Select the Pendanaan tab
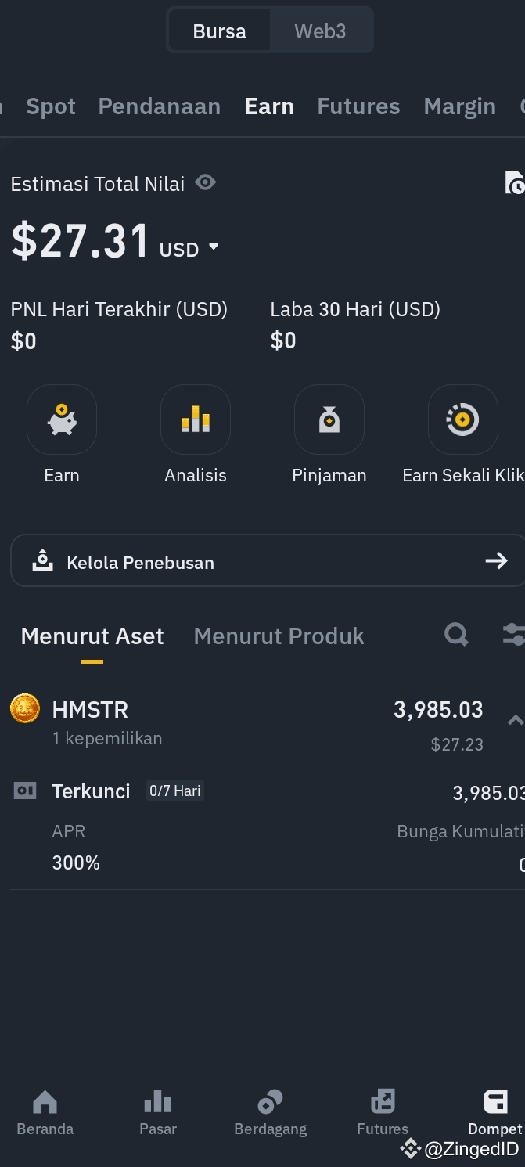This screenshot has width=525, height=1167. pos(160,106)
